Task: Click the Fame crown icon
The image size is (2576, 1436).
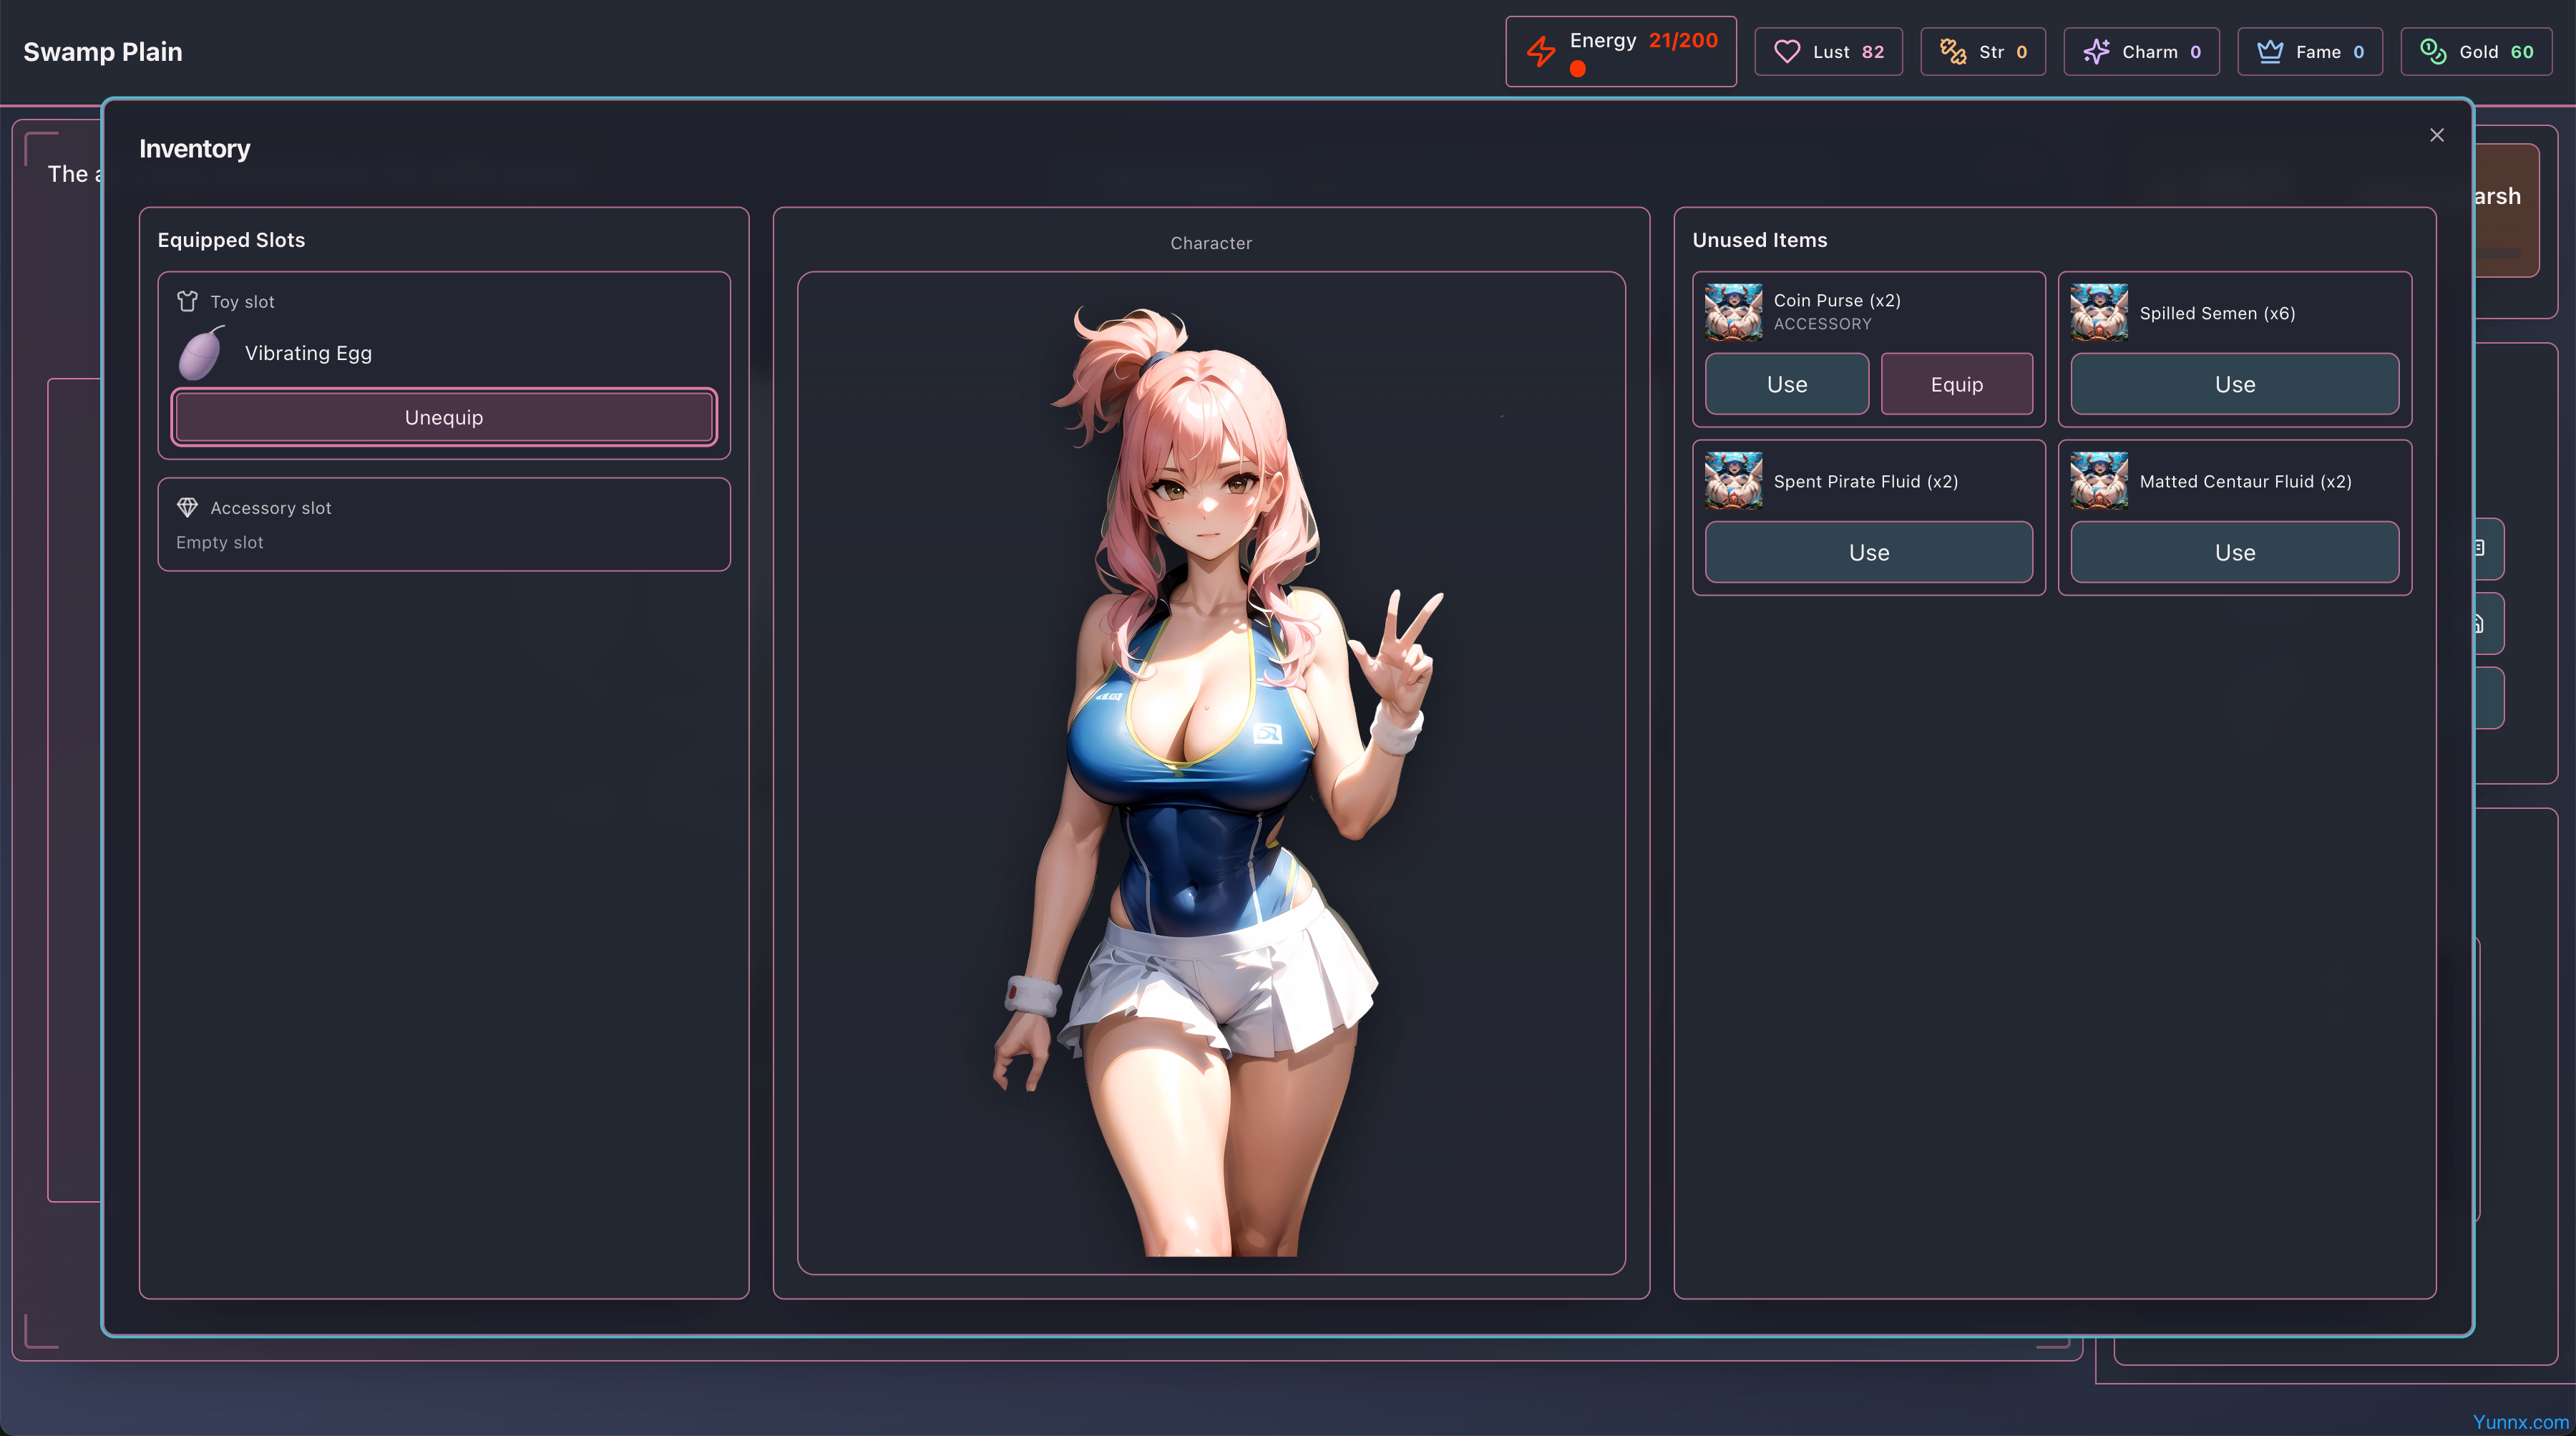Action: point(2270,52)
